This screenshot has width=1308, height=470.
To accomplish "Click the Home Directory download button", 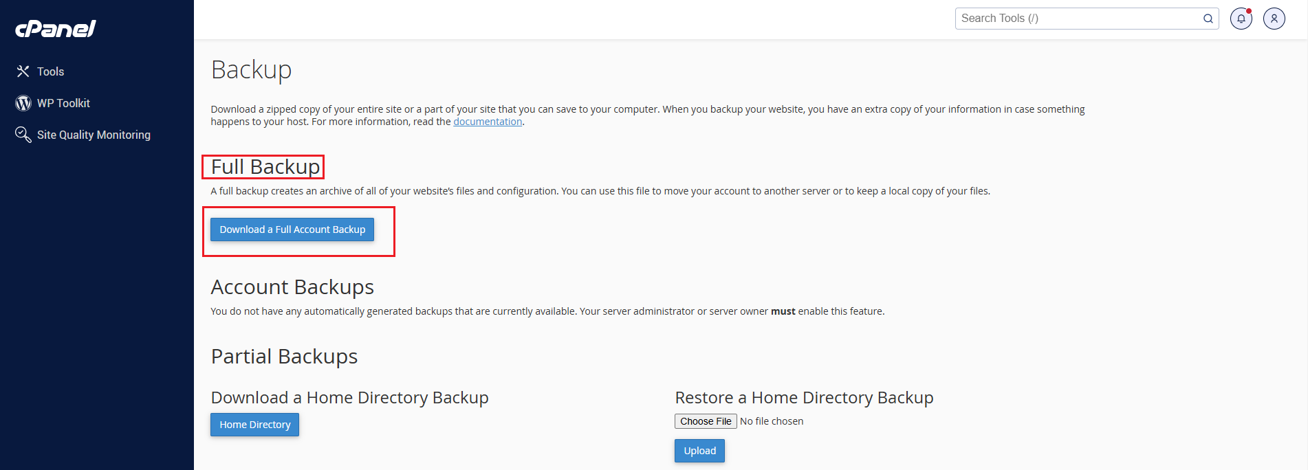I will 254,425.
